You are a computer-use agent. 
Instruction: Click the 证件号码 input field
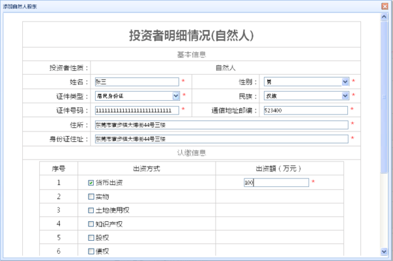137,111
